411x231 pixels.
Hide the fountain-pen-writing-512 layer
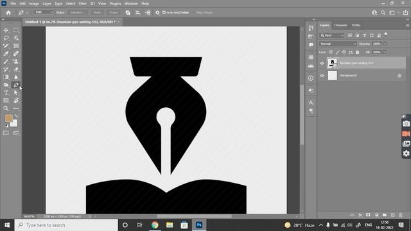point(322,63)
